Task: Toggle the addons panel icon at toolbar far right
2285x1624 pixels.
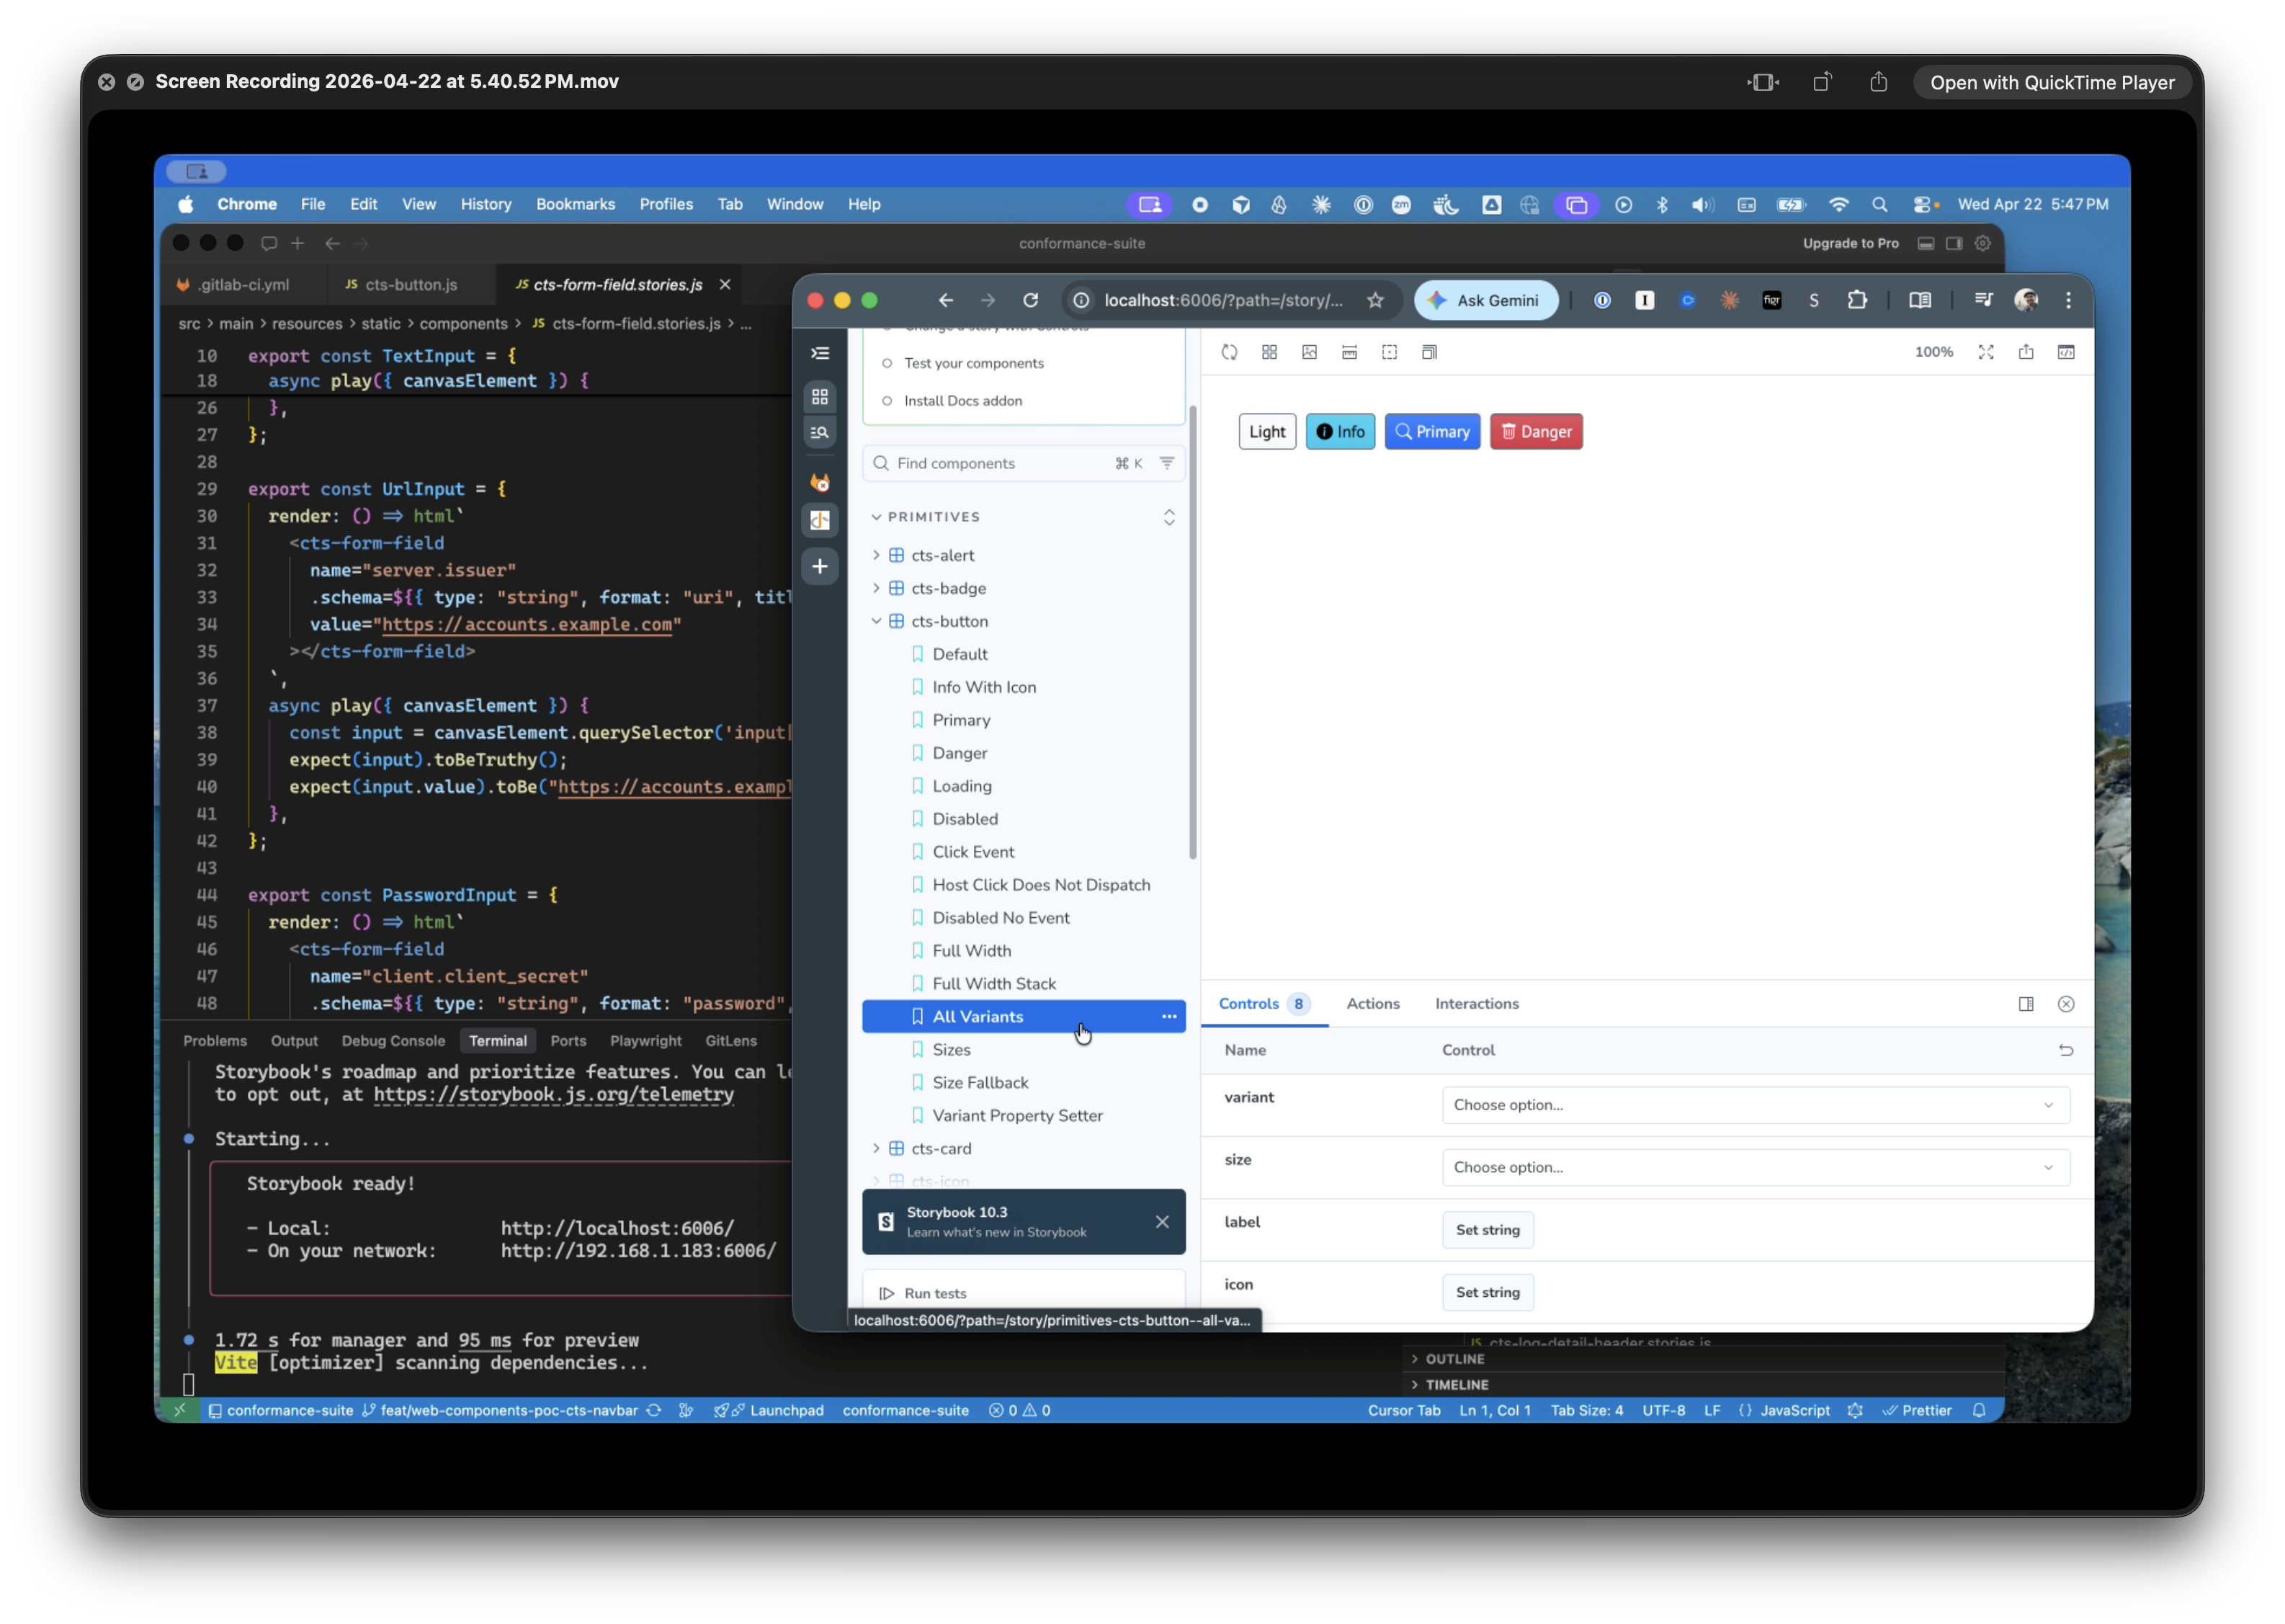Action: (x=2065, y=352)
